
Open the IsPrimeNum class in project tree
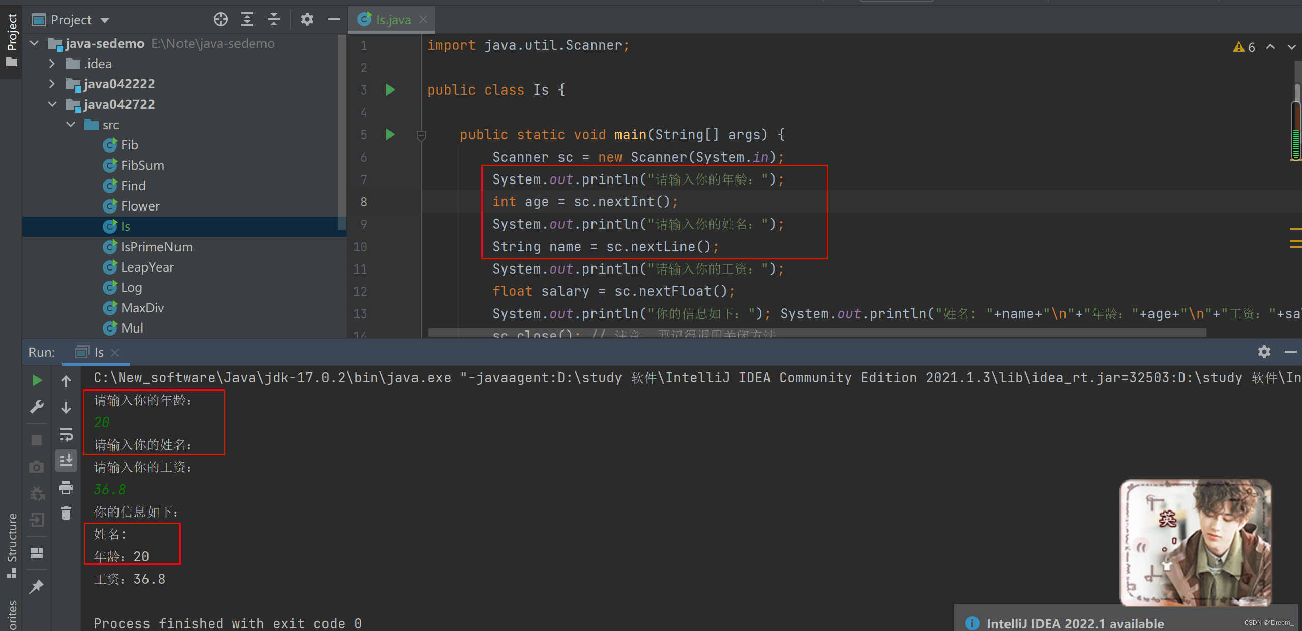156,247
